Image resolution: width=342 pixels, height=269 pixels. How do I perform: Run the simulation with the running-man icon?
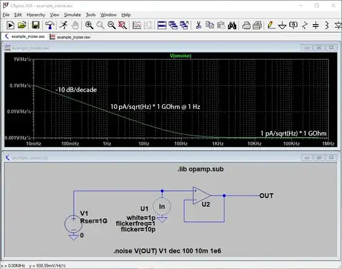(x=63, y=25)
